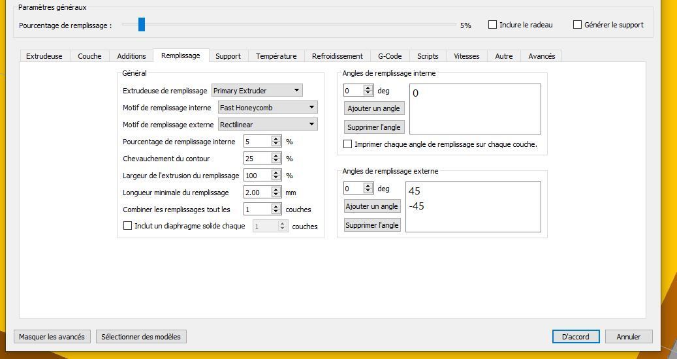Switch to the Vitesses tab
The height and width of the screenshot is (359, 677).
click(x=467, y=56)
